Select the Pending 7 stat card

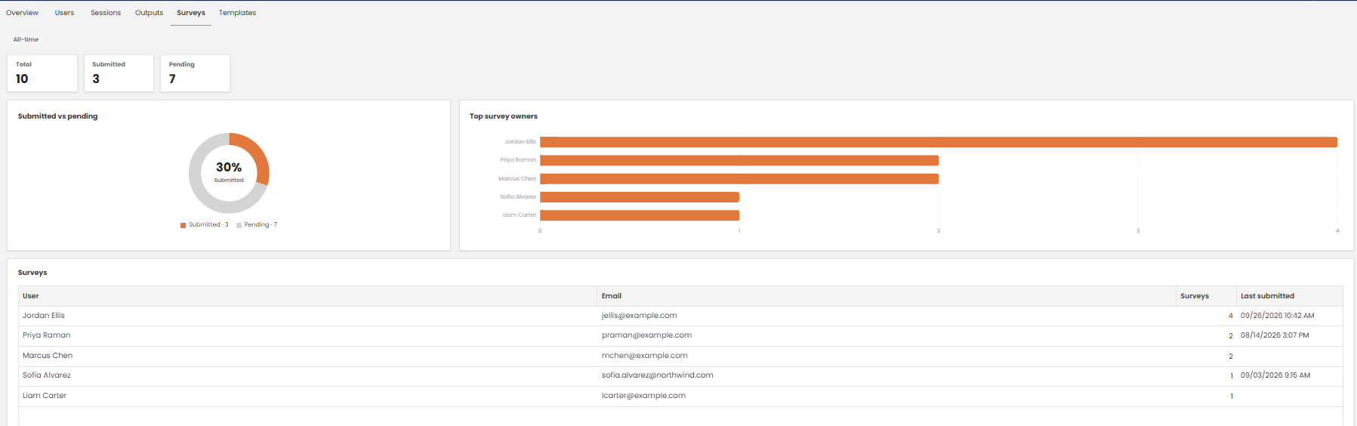click(195, 73)
